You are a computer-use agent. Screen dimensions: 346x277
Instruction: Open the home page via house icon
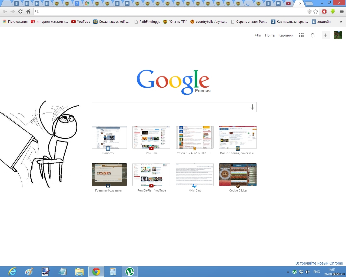[28, 12]
